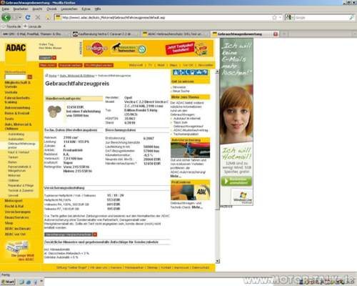Open the search engine selector dropdown
Image resolution: width=357 pixels, height=286 pixels.
click(x=290, y=17)
